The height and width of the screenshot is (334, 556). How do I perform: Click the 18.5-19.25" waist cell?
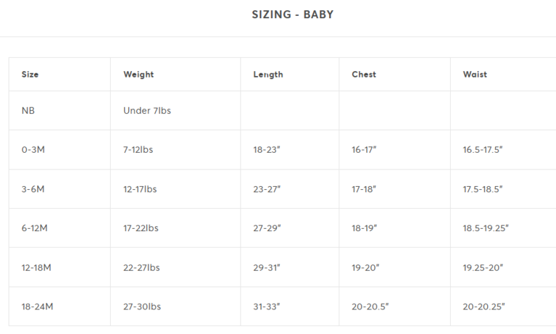(486, 228)
